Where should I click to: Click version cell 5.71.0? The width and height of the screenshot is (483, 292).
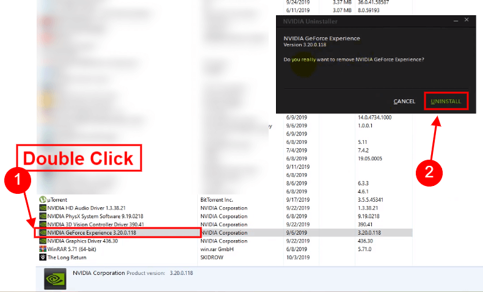[x=365, y=249]
